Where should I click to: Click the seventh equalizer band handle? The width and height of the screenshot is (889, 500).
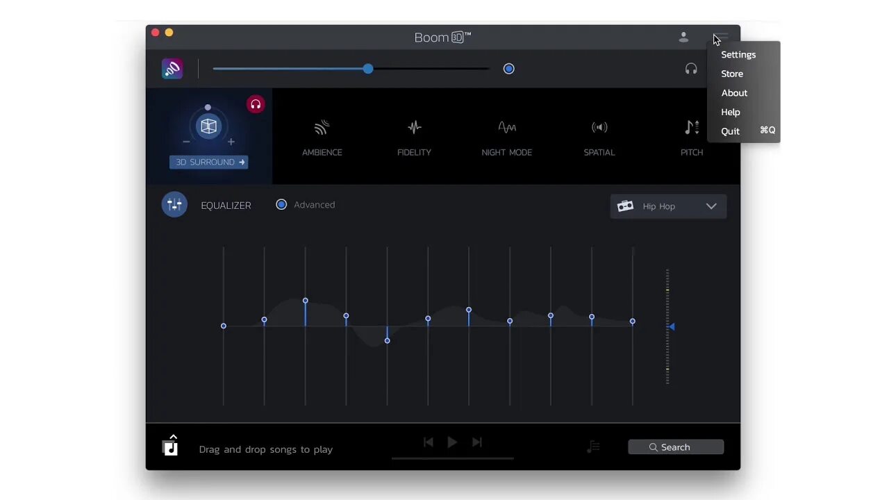click(469, 310)
